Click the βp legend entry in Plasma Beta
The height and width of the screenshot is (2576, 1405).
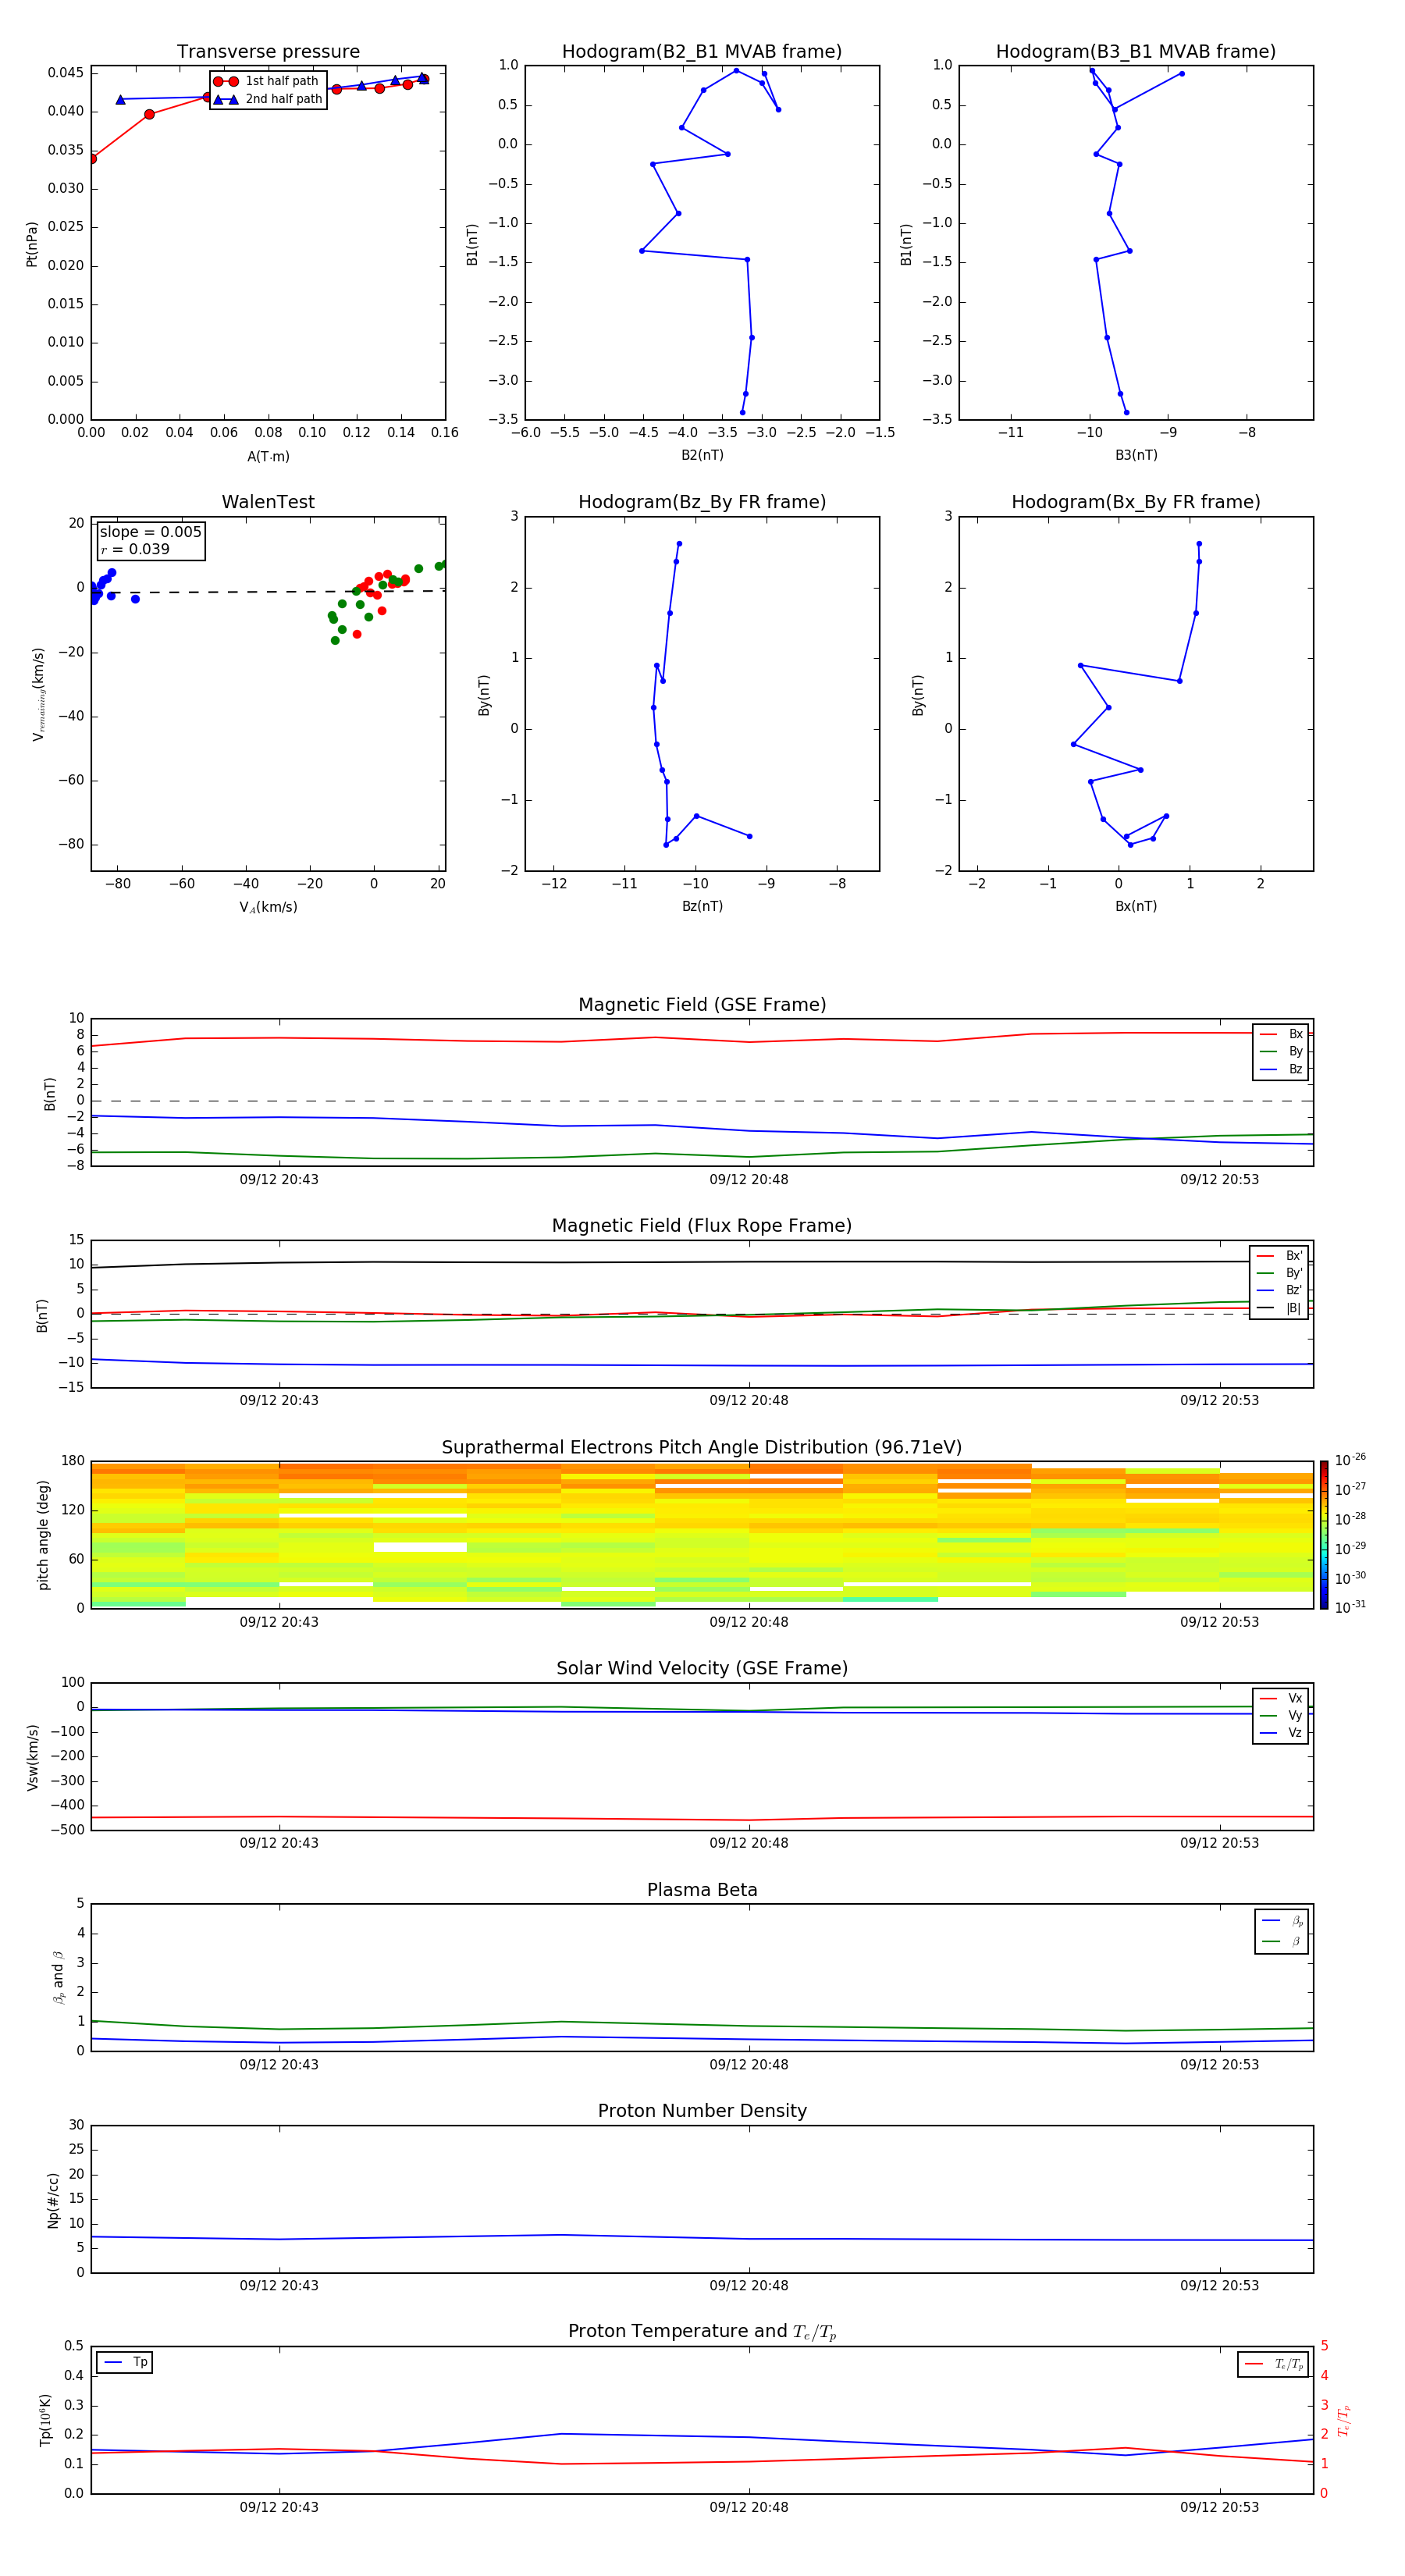click(1282, 1920)
